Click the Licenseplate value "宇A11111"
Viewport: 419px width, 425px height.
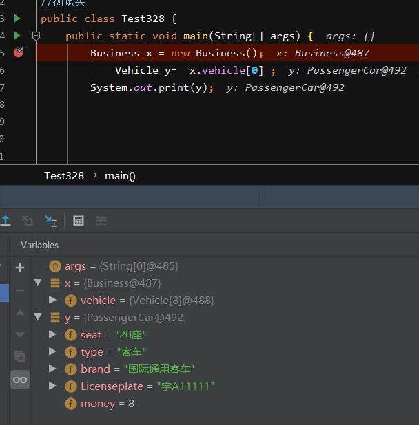[186, 386]
